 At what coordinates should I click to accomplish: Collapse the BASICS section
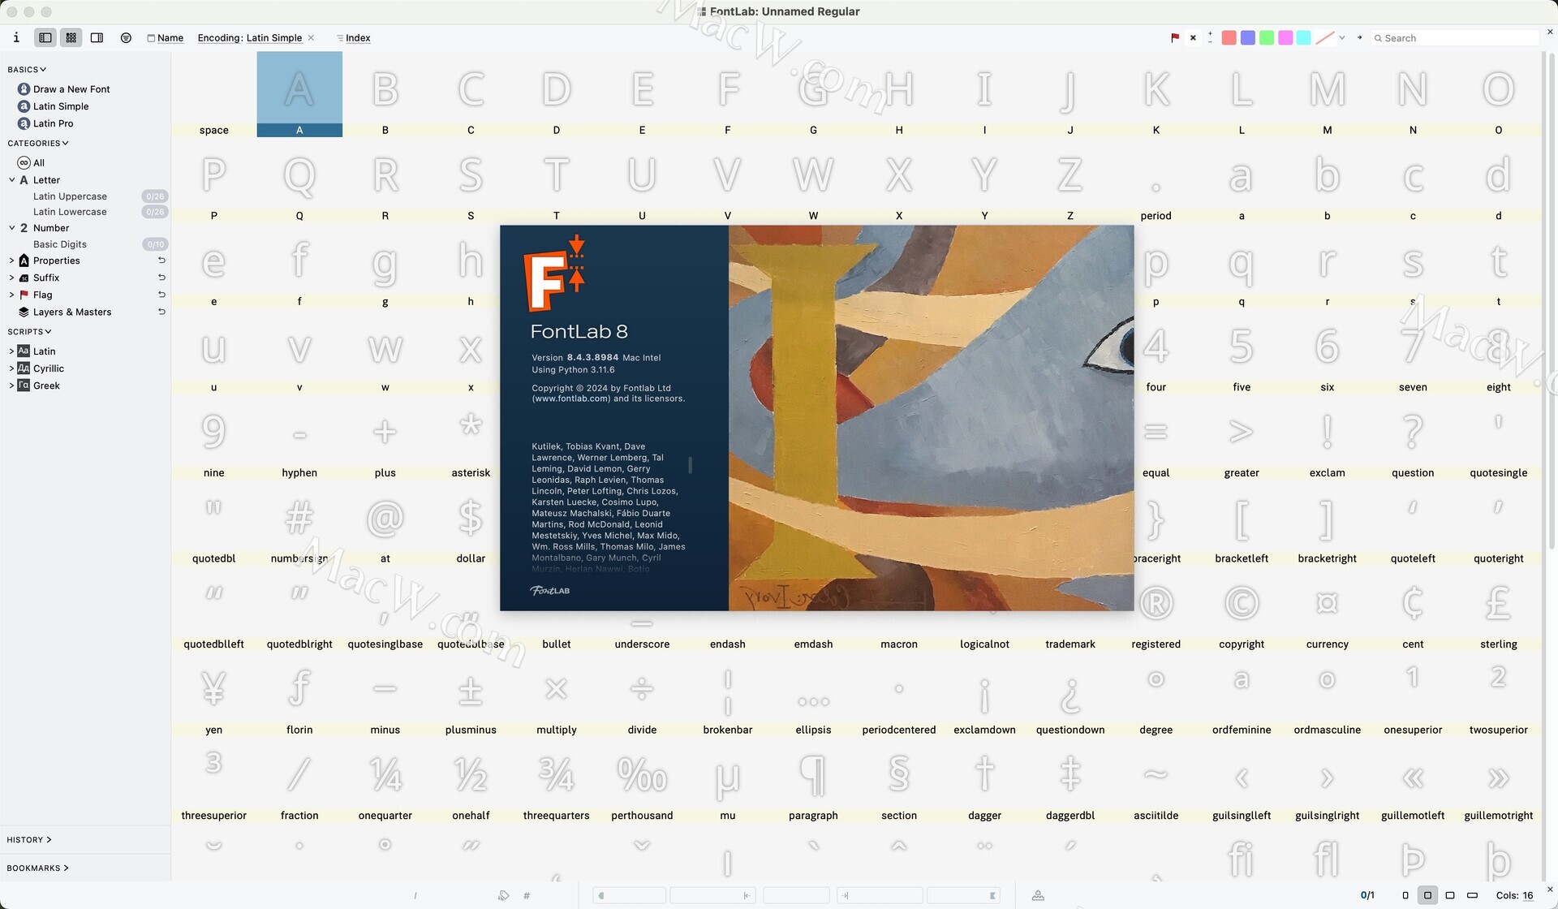click(27, 70)
